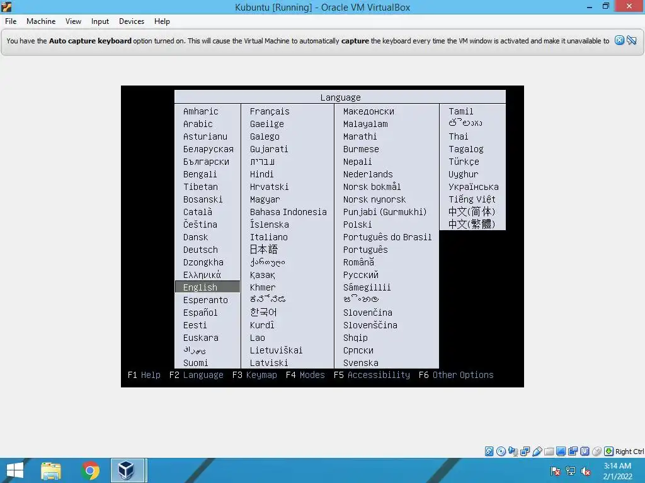Click F4 Modes option
The height and width of the screenshot is (483, 645).
(305, 375)
